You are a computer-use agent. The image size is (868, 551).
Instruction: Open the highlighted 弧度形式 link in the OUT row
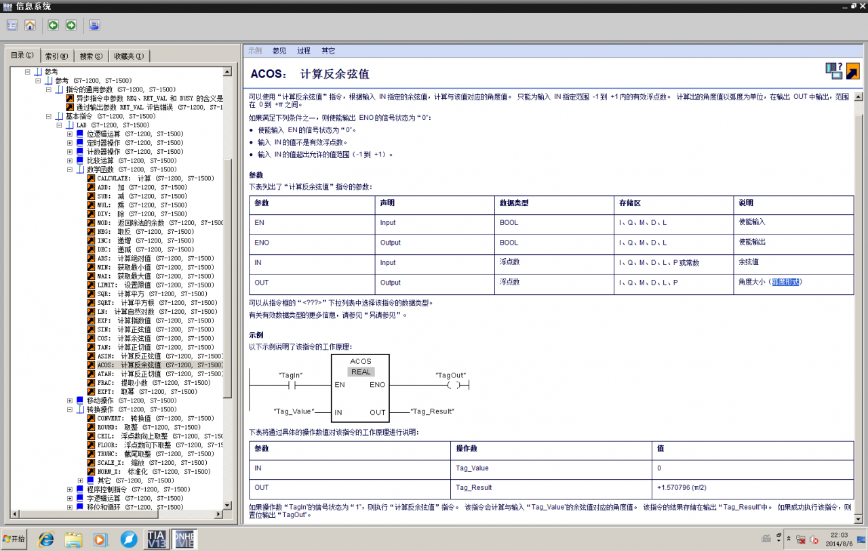[787, 281]
